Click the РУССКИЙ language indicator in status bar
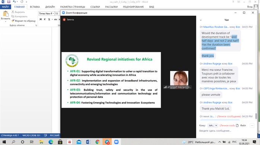Viewport: 260px width, 145px height. click(x=54, y=135)
